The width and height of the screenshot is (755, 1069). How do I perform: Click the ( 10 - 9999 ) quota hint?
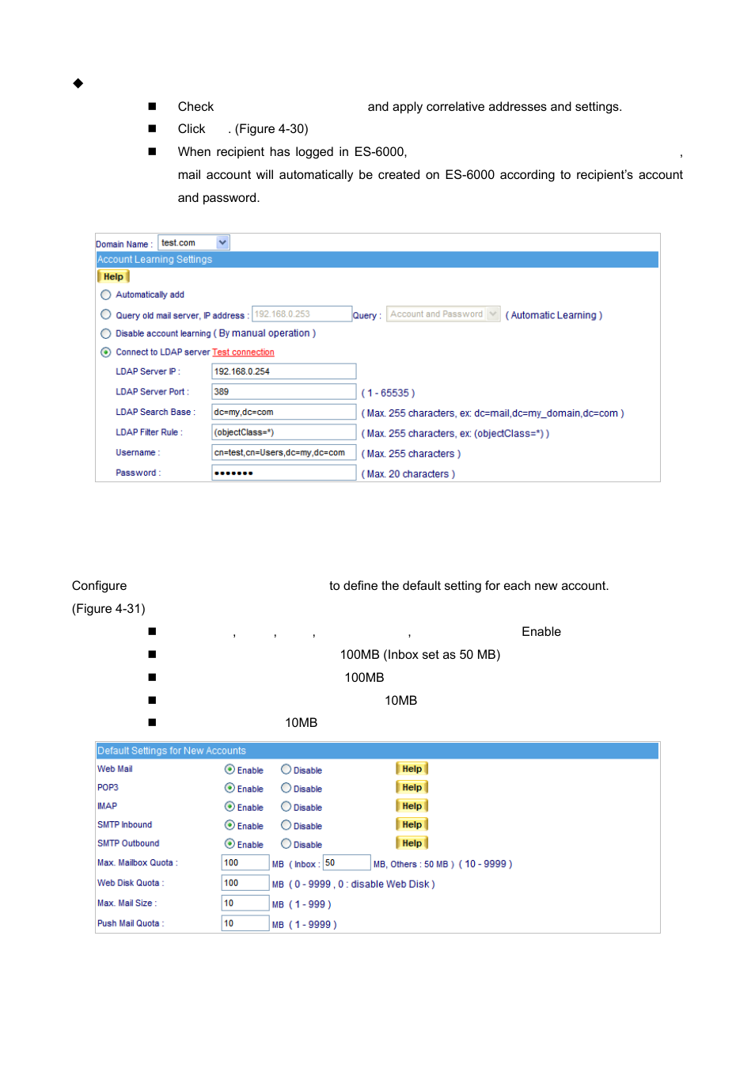[x=486, y=864]
